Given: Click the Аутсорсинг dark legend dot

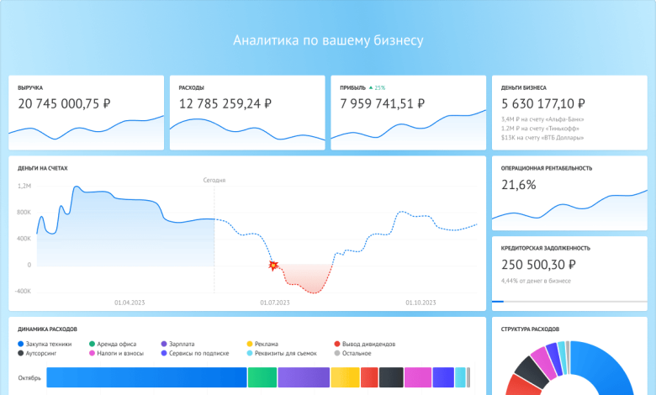Looking at the screenshot, I should tap(20, 354).
